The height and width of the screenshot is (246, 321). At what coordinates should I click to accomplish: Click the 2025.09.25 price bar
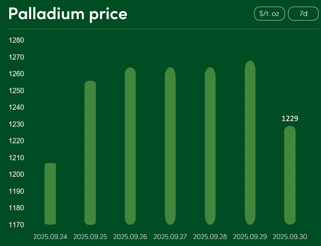pos(90,153)
